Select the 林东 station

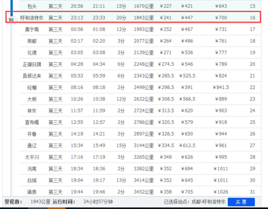(32, 111)
